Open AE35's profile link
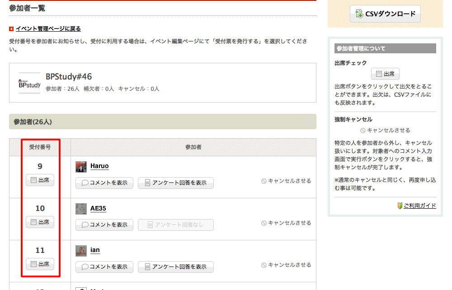Screen dimensions: 452x290 [x=98, y=208]
